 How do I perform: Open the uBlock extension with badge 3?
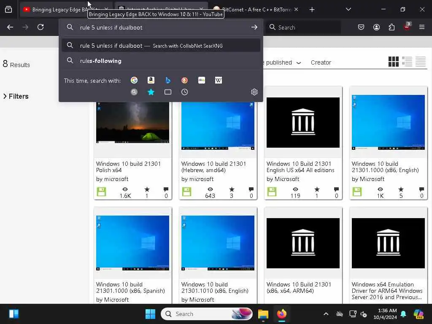pyautogui.click(x=407, y=27)
